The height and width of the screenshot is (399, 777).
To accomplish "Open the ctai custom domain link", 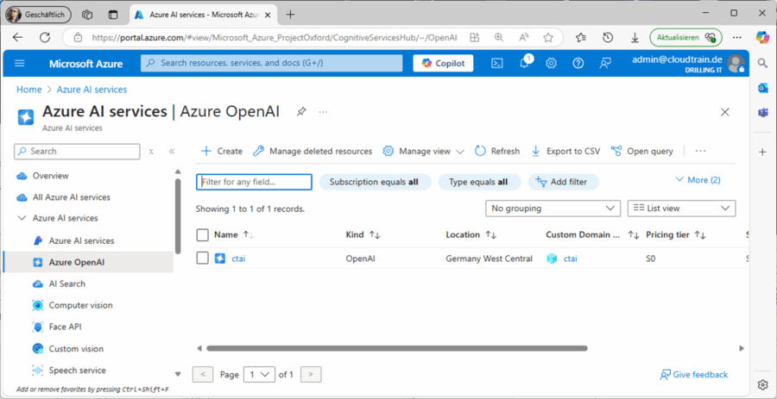I will 570,259.
